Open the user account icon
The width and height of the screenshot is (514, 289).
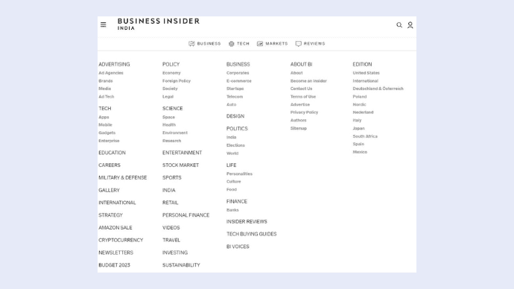click(410, 25)
